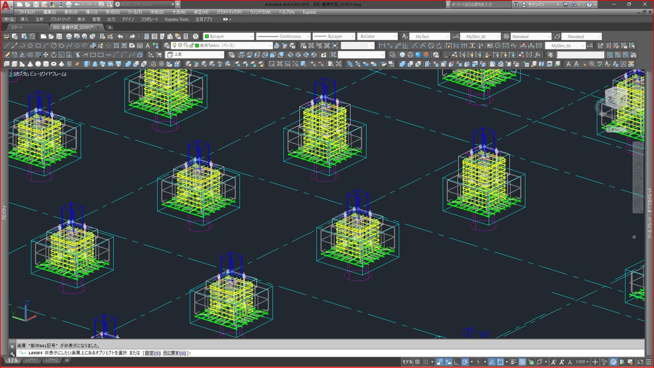Toggle lineweight display in status bar
The height and width of the screenshot is (368, 654).
(x=514, y=362)
